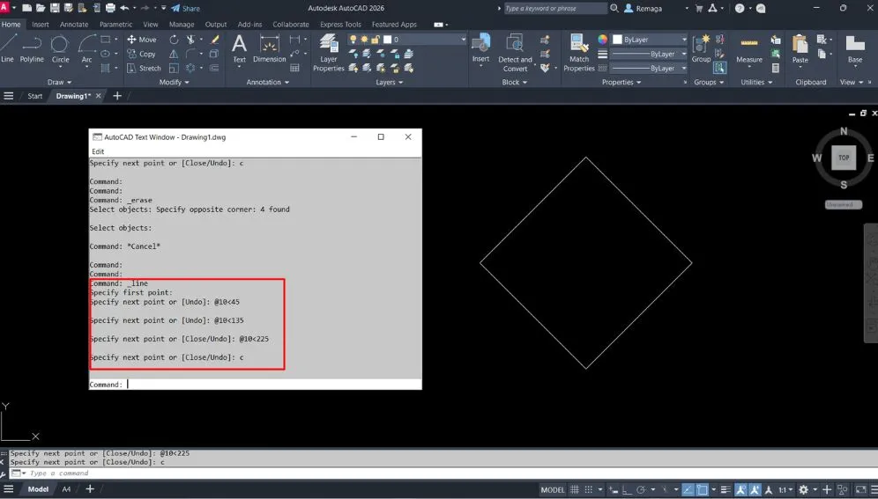This screenshot has height=499, width=878.
Task: Expand the Layers panel
Action: [x=389, y=82]
